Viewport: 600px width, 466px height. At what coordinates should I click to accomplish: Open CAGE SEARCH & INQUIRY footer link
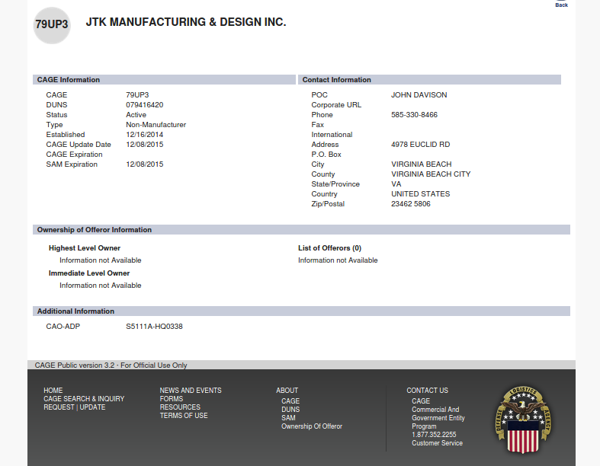click(x=84, y=399)
